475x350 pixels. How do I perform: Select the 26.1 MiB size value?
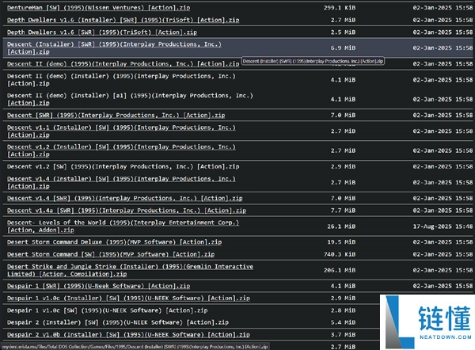[341, 226]
